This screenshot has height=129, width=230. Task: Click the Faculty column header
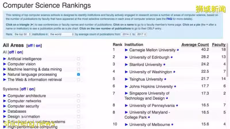pyautogui.click(x=219, y=45)
